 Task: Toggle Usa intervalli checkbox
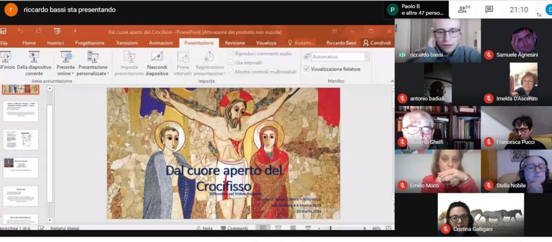[x=231, y=63]
